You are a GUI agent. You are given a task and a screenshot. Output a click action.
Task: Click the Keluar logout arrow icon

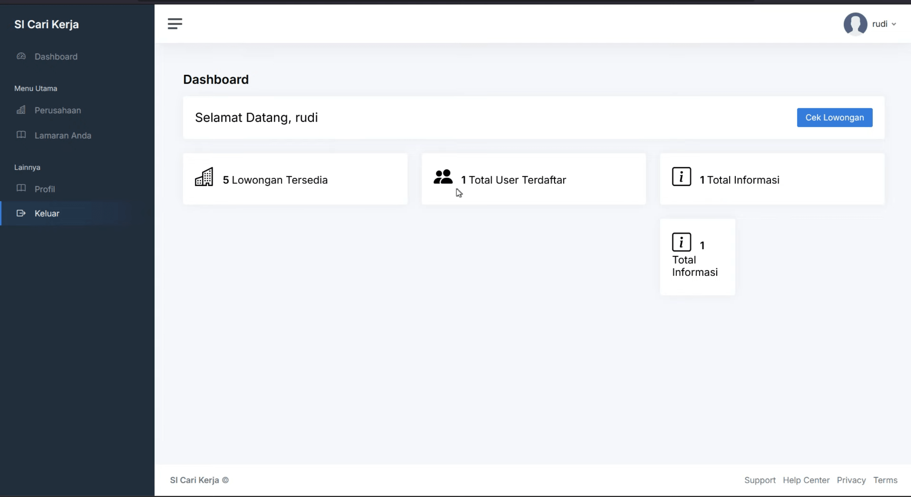point(21,213)
